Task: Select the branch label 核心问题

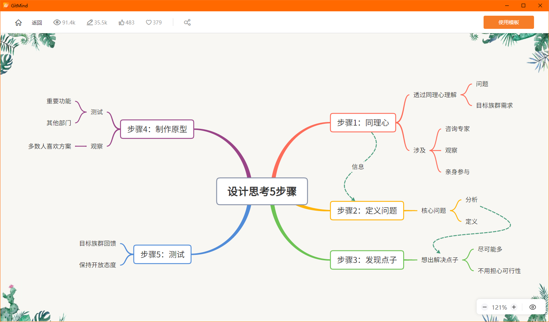Action: (433, 211)
